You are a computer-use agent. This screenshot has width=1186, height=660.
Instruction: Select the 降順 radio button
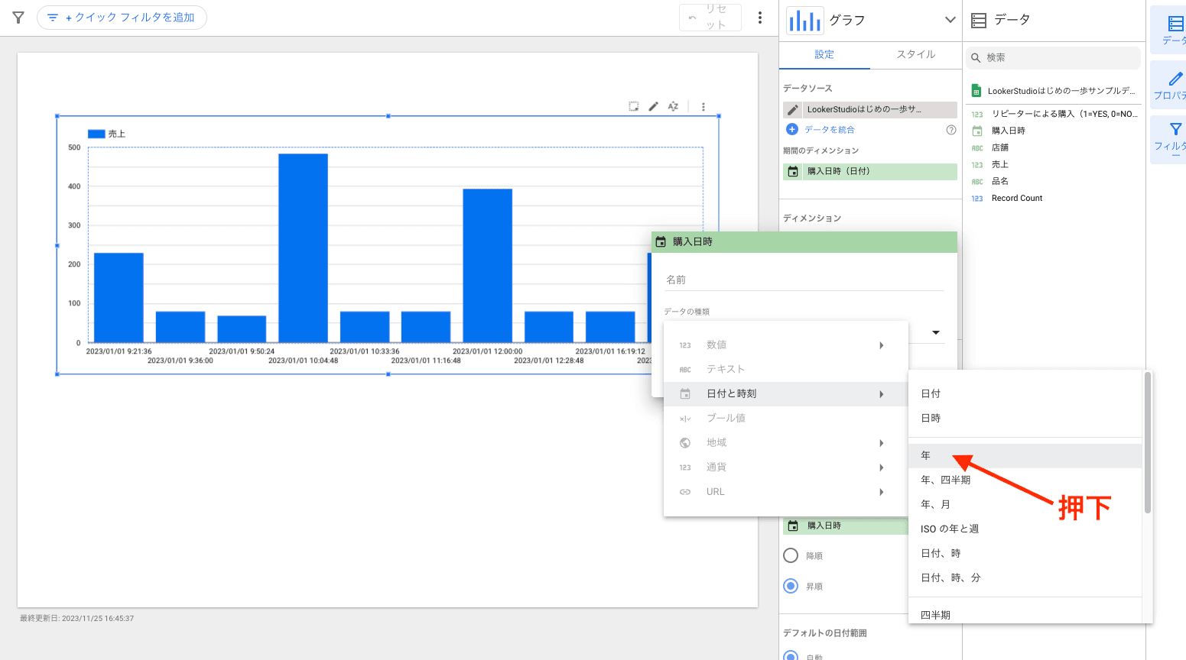791,555
